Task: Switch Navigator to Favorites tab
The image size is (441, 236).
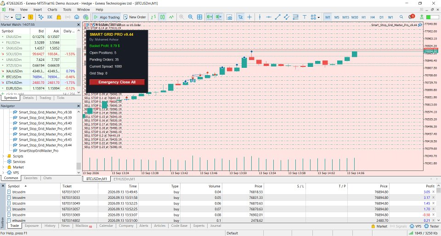Action: tap(31, 178)
